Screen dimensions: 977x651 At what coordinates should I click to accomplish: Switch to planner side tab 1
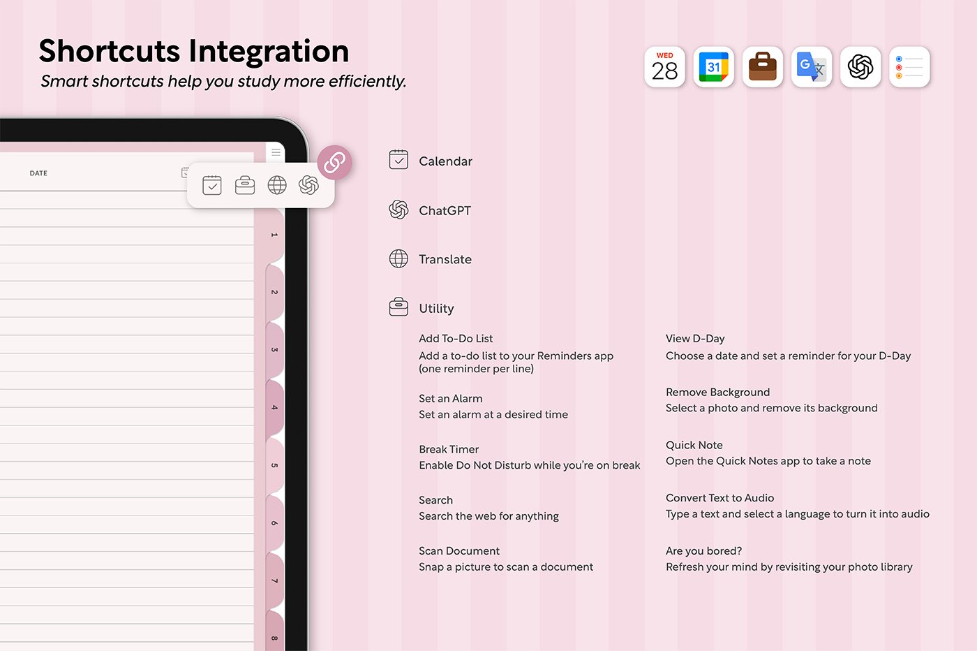click(x=275, y=235)
